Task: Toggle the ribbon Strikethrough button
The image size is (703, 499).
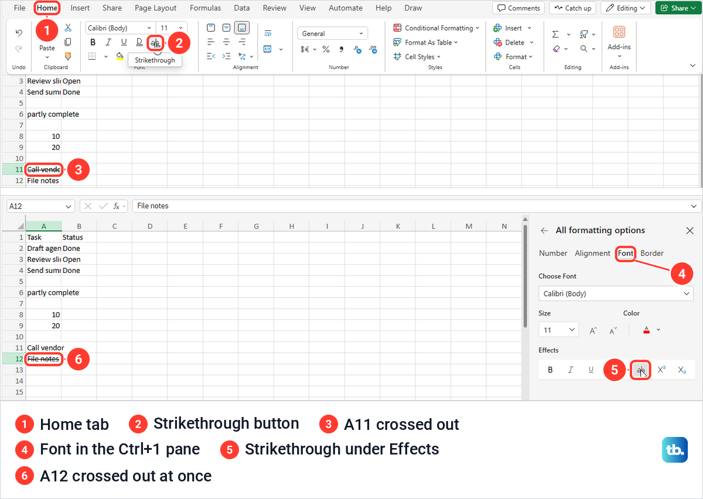Action: click(155, 42)
